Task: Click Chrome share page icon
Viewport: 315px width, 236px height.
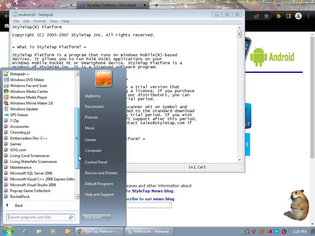Action: point(257,16)
